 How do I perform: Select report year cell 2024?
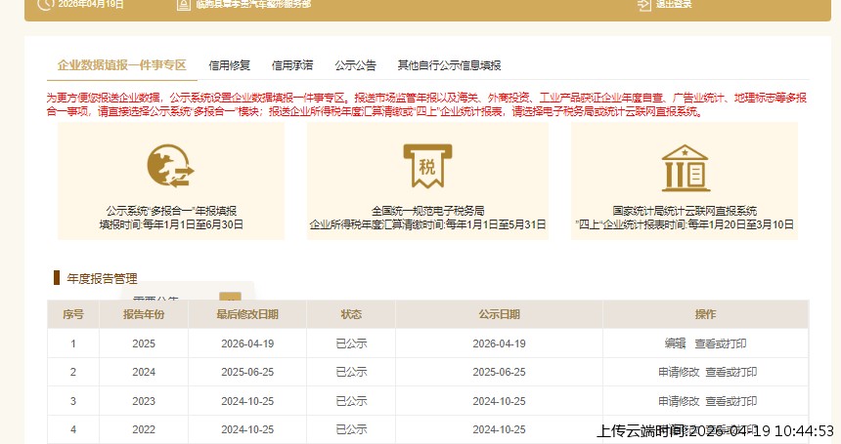144,372
